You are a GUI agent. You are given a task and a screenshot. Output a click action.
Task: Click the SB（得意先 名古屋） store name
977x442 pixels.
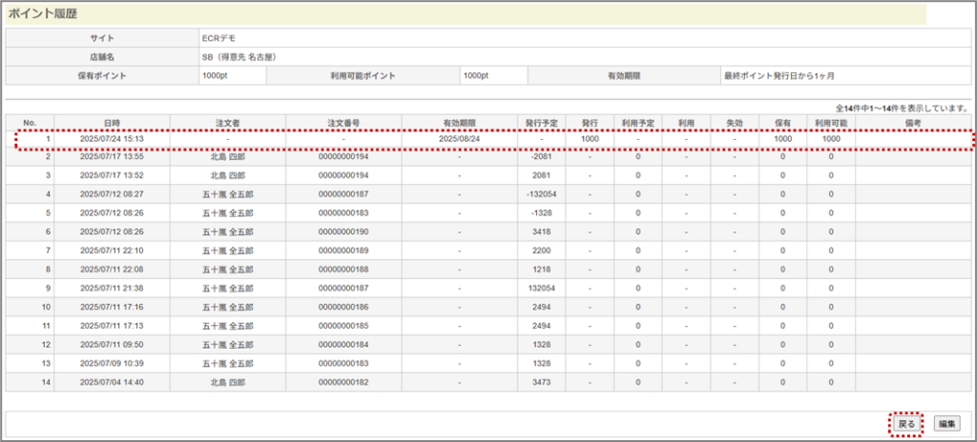pos(239,56)
